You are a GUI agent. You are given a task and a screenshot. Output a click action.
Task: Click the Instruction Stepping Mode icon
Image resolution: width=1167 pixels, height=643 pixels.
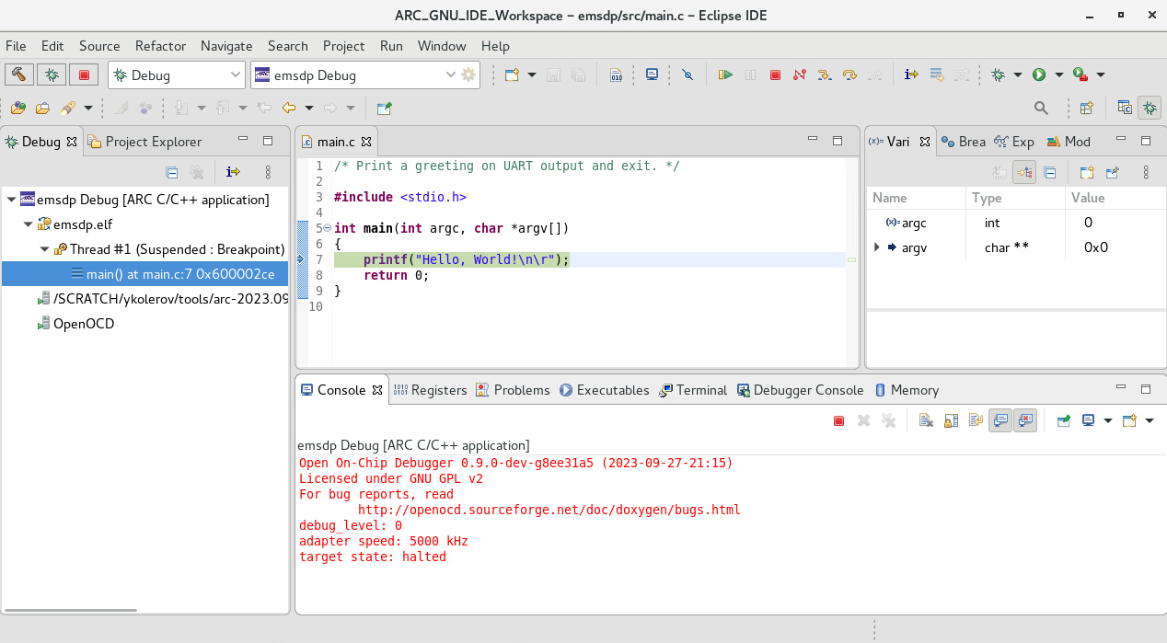911,75
